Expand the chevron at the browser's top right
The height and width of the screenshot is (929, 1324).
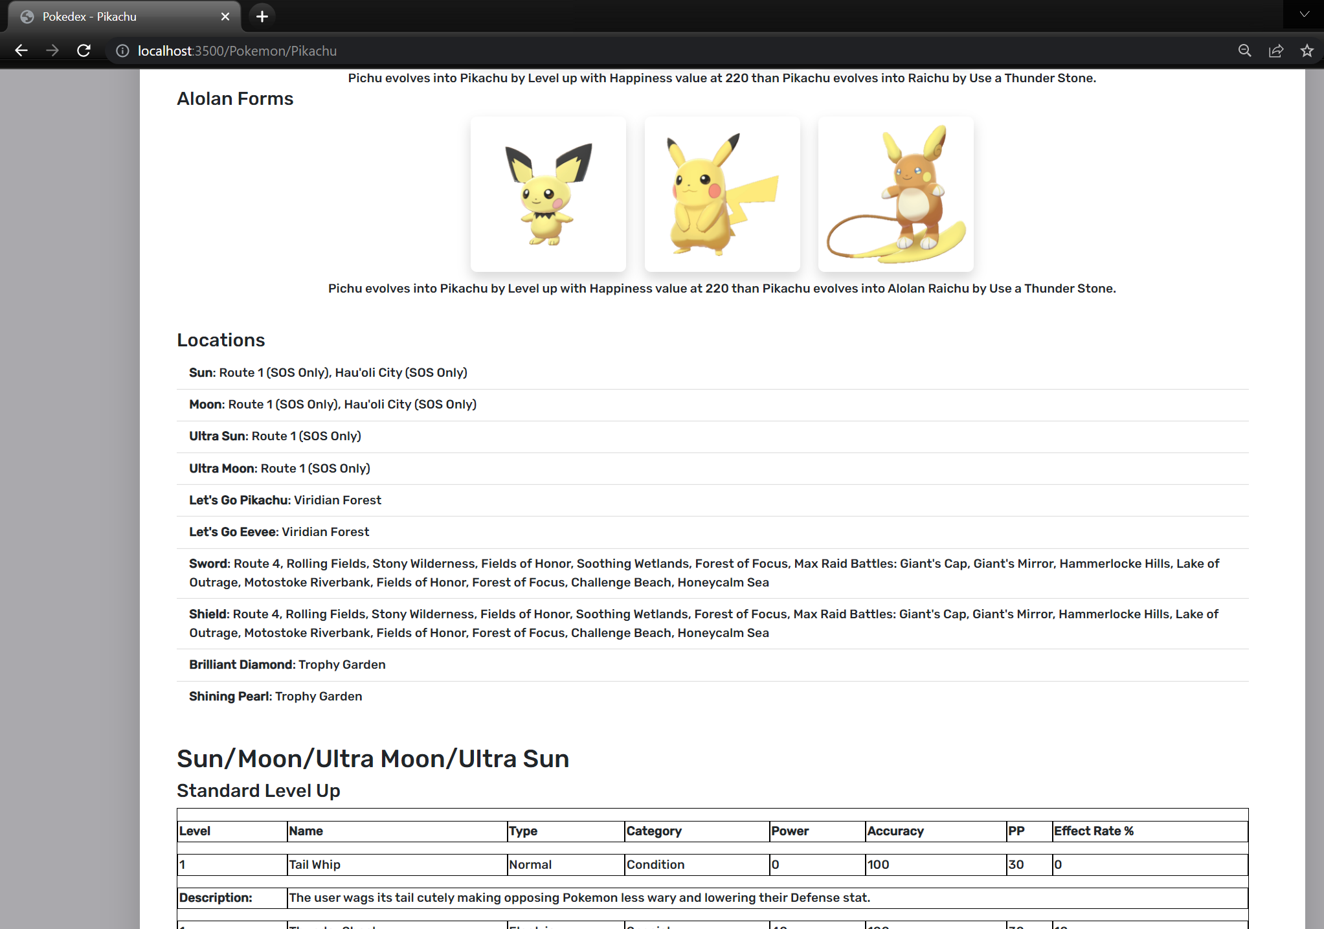point(1303,14)
